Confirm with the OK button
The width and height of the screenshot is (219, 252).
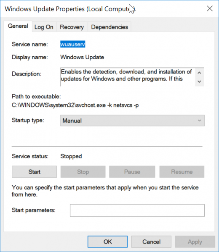click(108, 242)
